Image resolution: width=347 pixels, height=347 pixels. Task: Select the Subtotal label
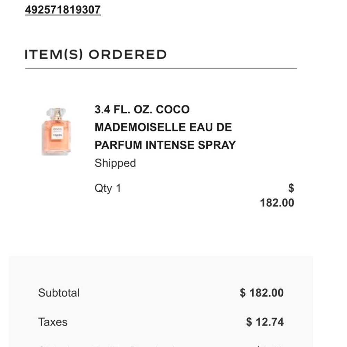coord(59,293)
